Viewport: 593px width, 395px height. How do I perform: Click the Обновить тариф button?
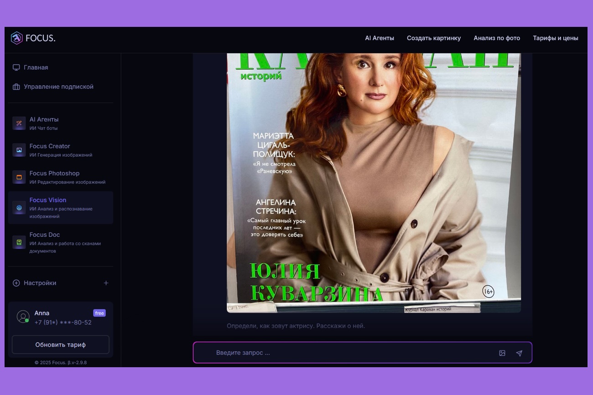(x=60, y=345)
